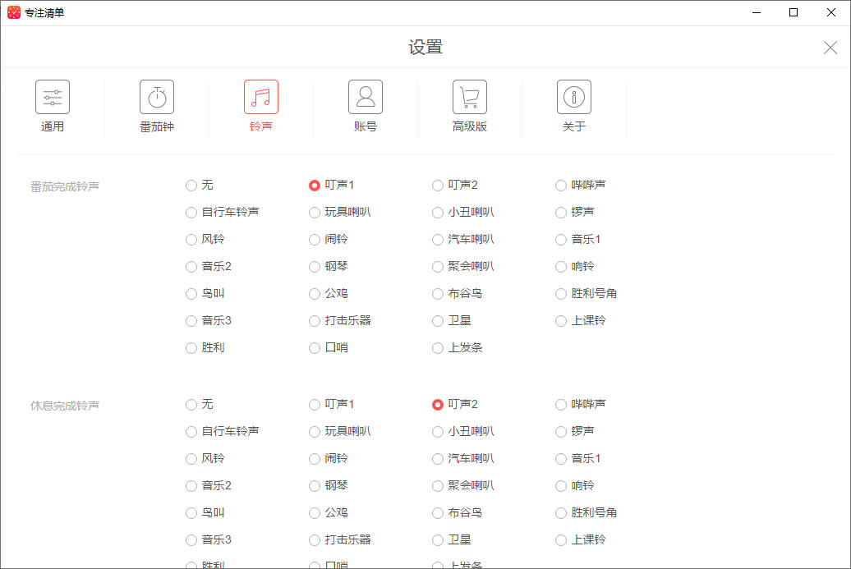Maximize the 专注清单 window
Image resolution: width=851 pixels, height=569 pixels.
coord(793,12)
